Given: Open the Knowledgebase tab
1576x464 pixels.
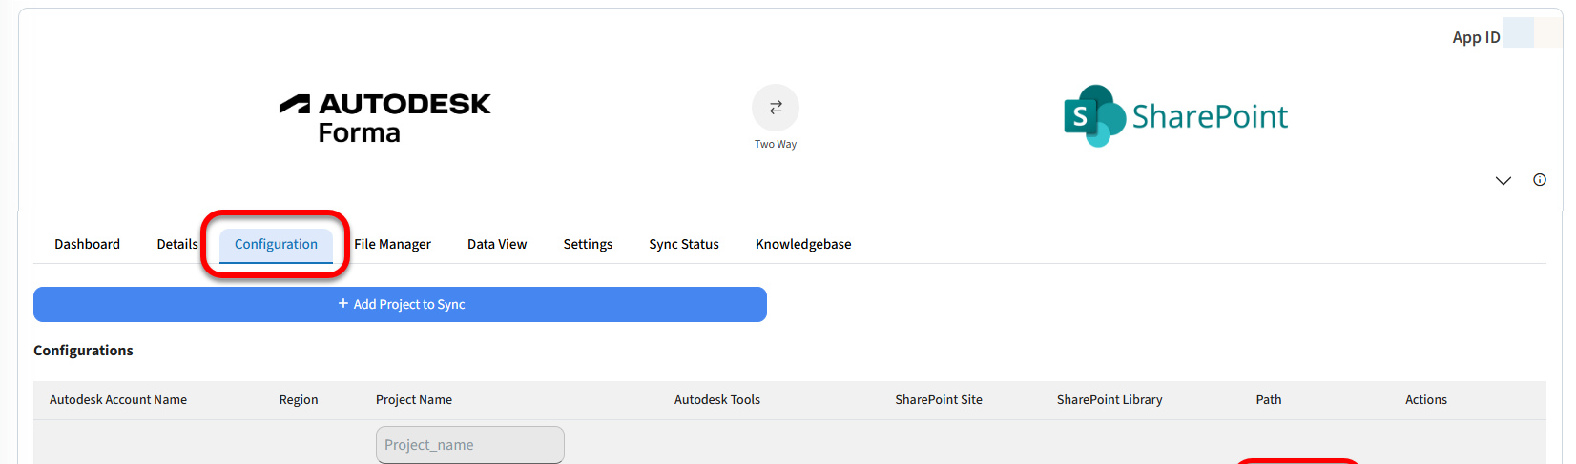Looking at the screenshot, I should pyautogui.click(x=803, y=244).
